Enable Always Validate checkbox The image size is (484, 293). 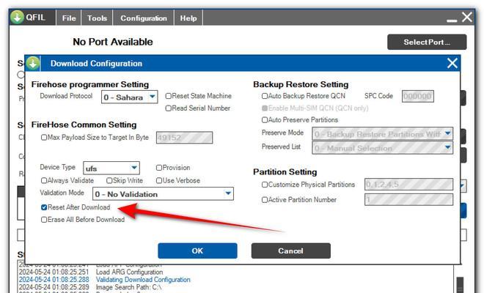(x=44, y=180)
